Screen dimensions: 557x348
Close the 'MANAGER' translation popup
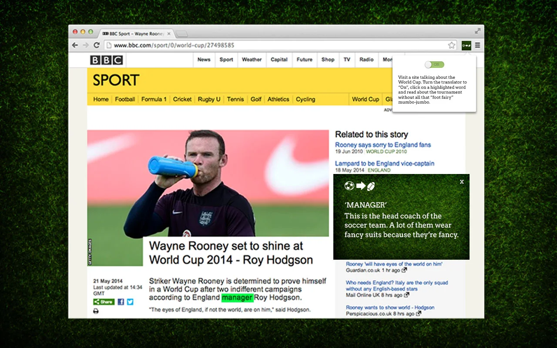(462, 182)
